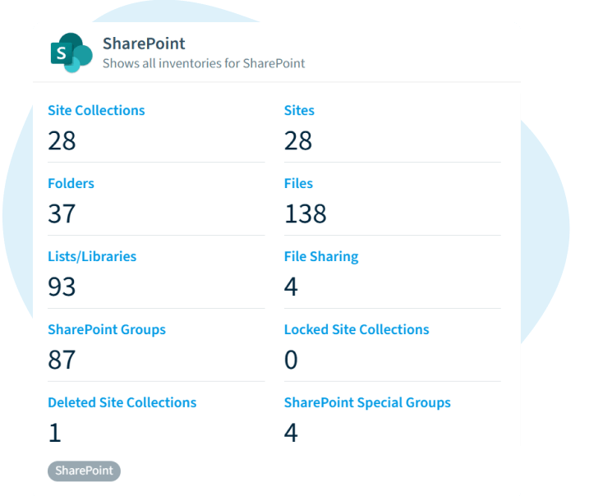Click the SharePoint Groups count 87
The height and width of the screenshot is (496, 603).
coord(62,360)
